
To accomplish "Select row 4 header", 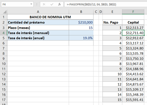I will [3, 33].
